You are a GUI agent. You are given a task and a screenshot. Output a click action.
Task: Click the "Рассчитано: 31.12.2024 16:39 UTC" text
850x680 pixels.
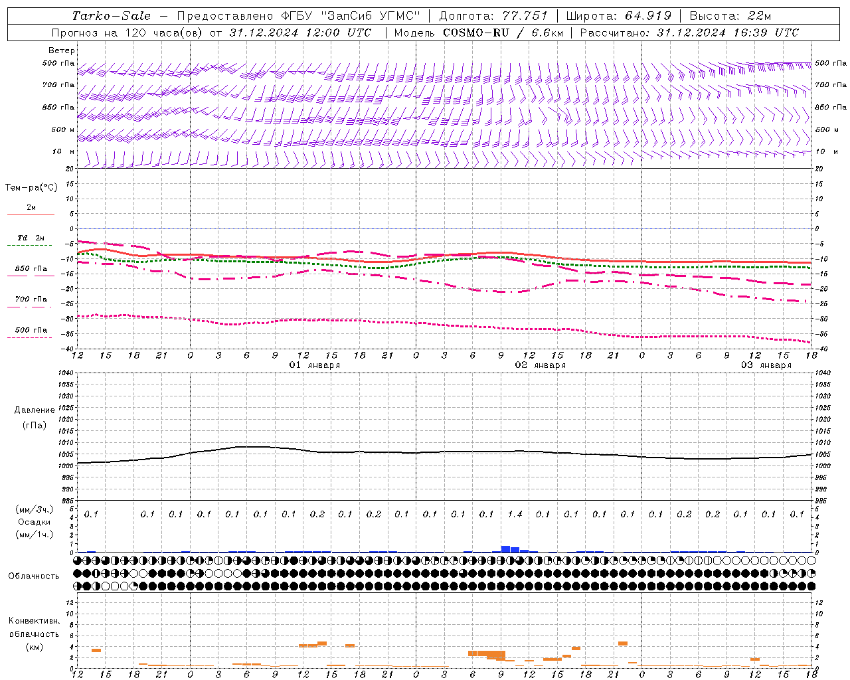tap(689, 33)
